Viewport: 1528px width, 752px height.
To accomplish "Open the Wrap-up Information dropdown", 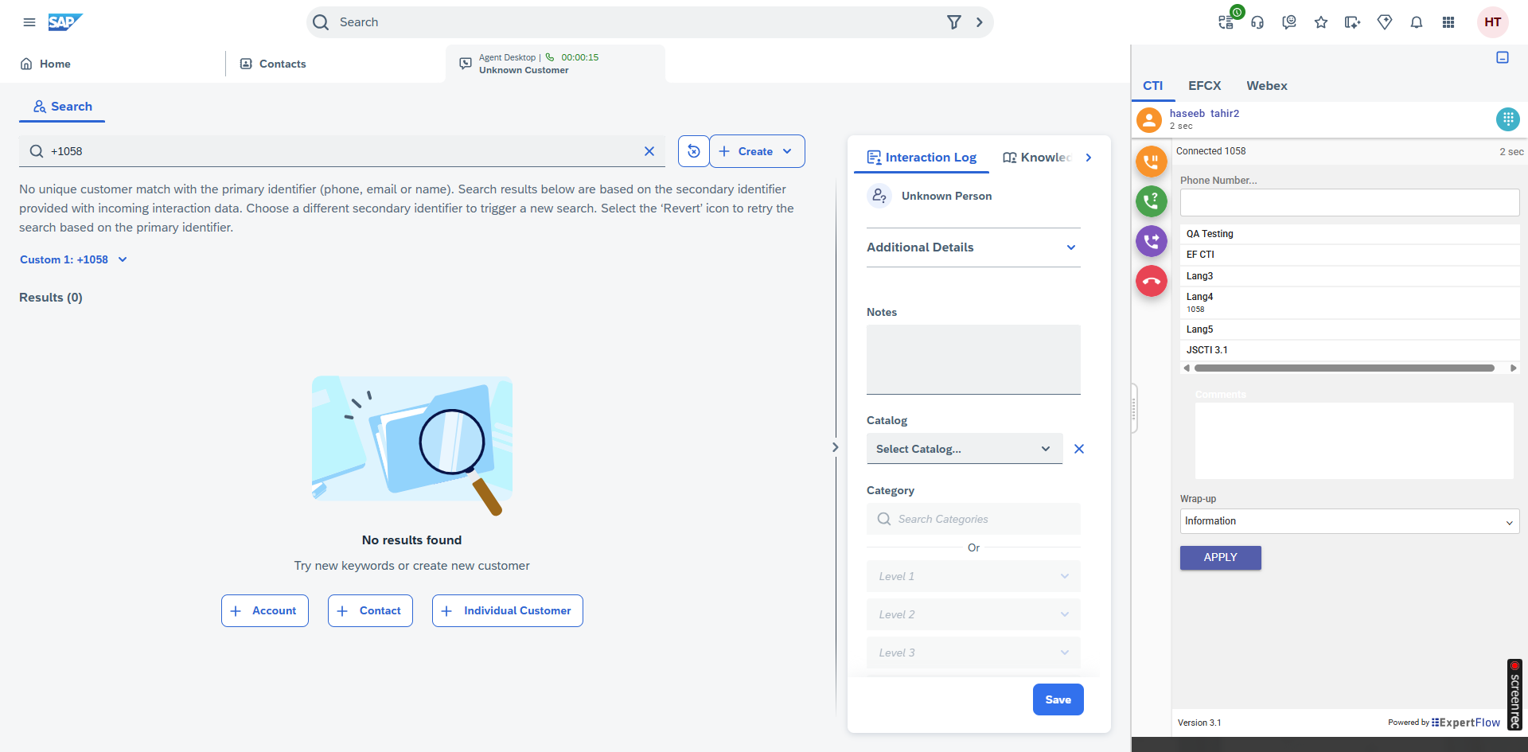I will (1349, 521).
